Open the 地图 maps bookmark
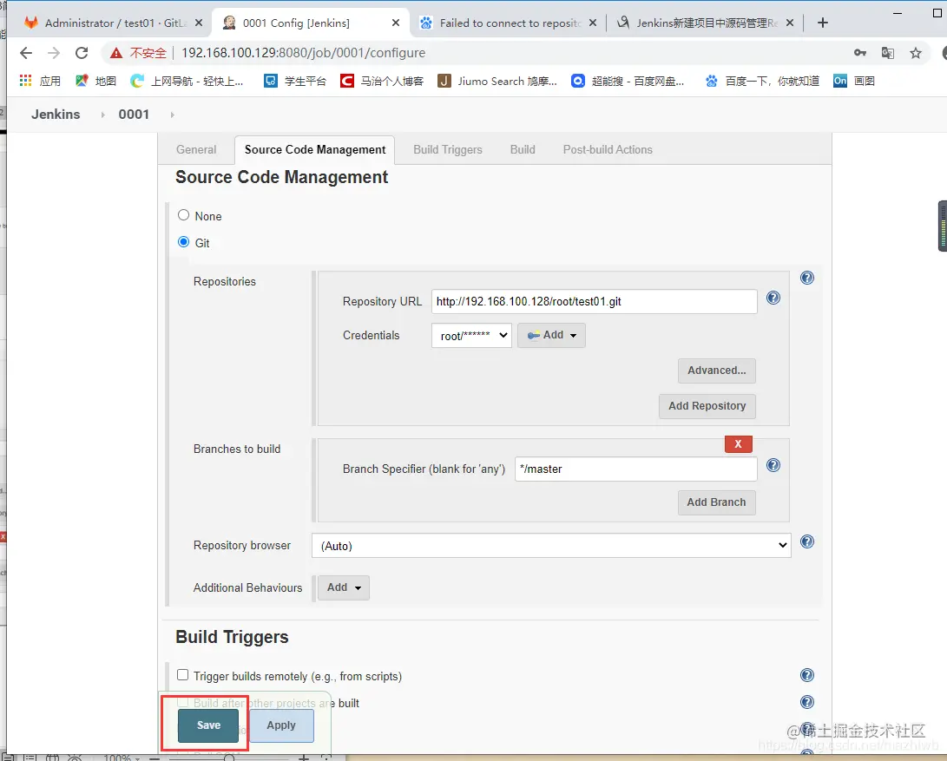Screen dimensions: 947x761 pos(95,81)
